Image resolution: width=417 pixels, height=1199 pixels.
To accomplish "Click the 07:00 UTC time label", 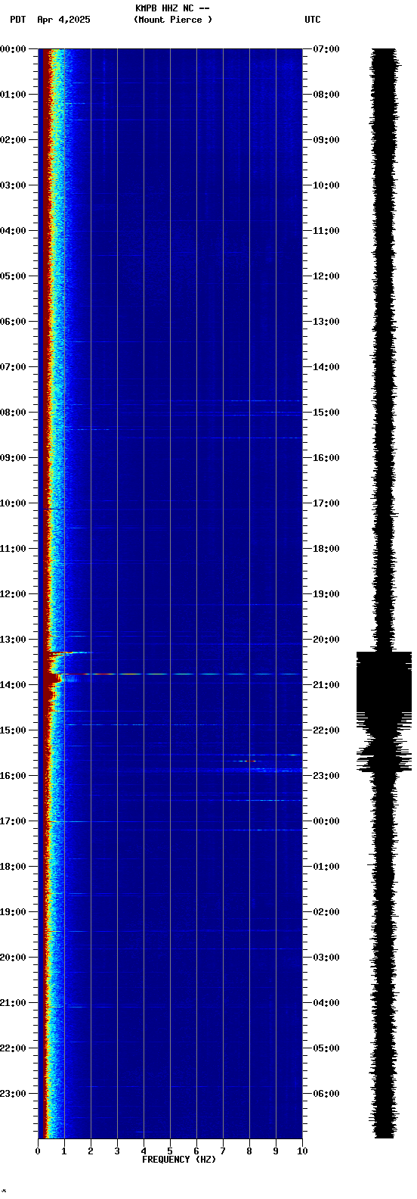I will pyautogui.click(x=326, y=49).
